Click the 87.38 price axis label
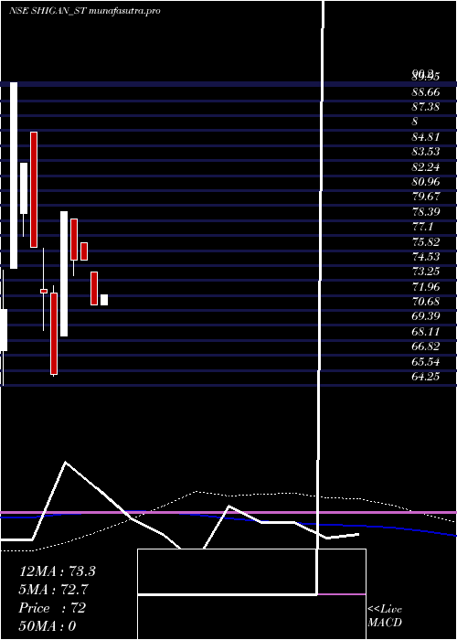 426,107
